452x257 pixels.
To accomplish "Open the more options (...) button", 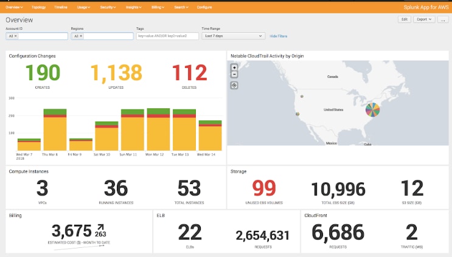I will (x=443, y=19).
